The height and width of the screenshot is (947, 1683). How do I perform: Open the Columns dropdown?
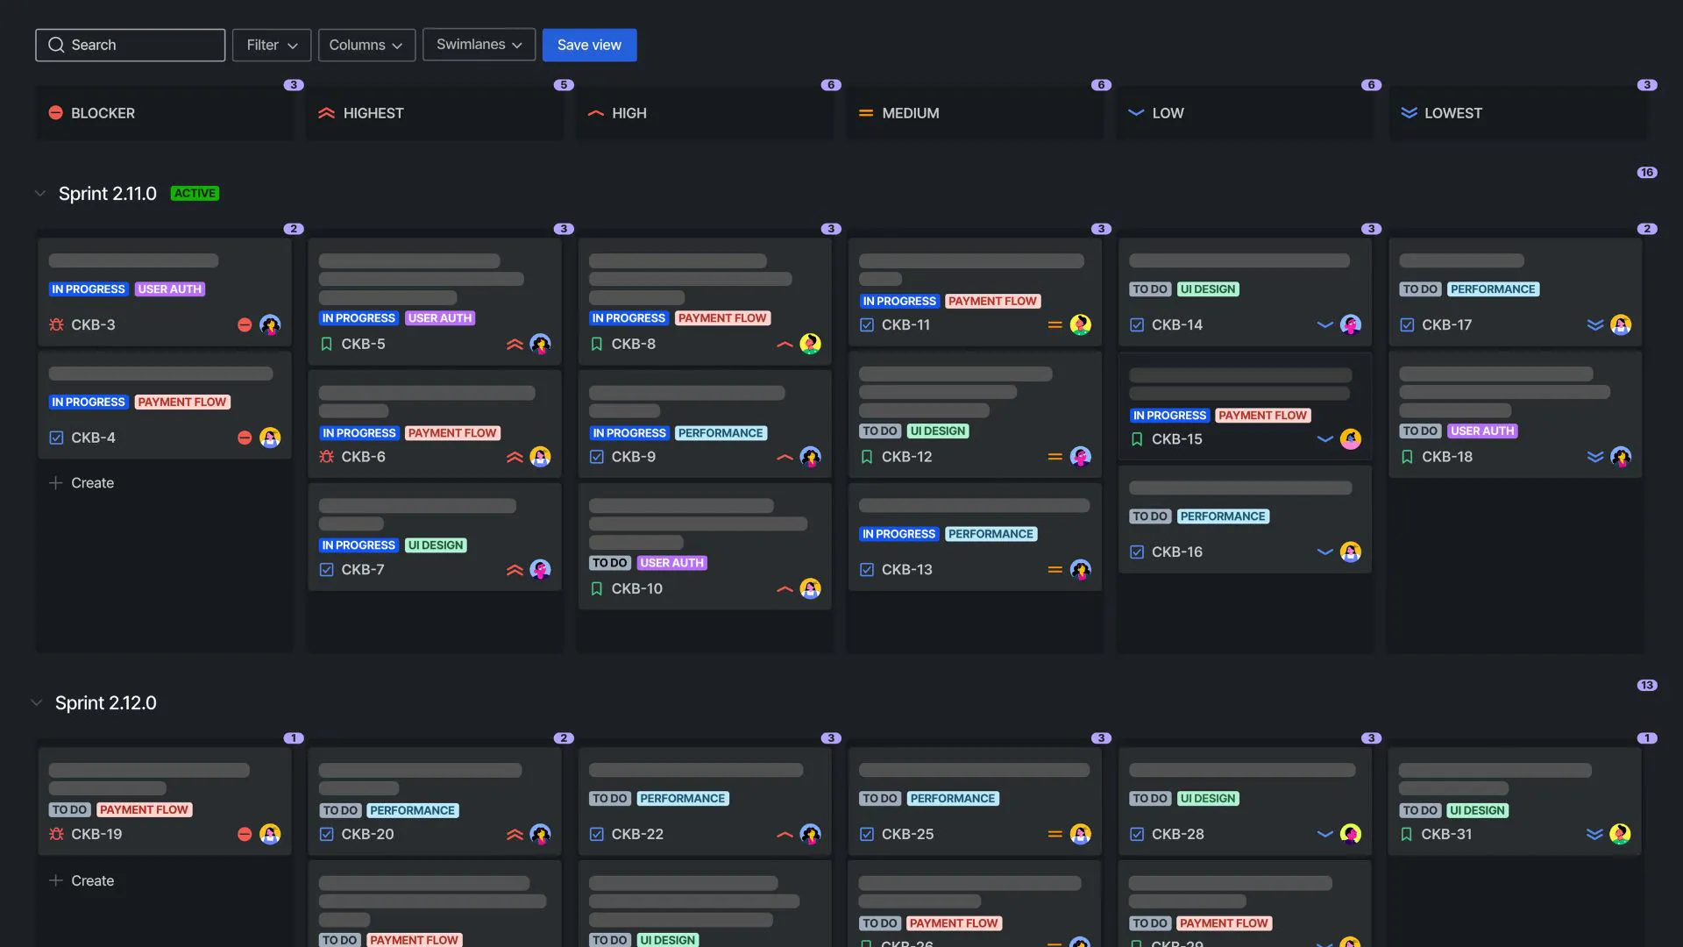366,45
